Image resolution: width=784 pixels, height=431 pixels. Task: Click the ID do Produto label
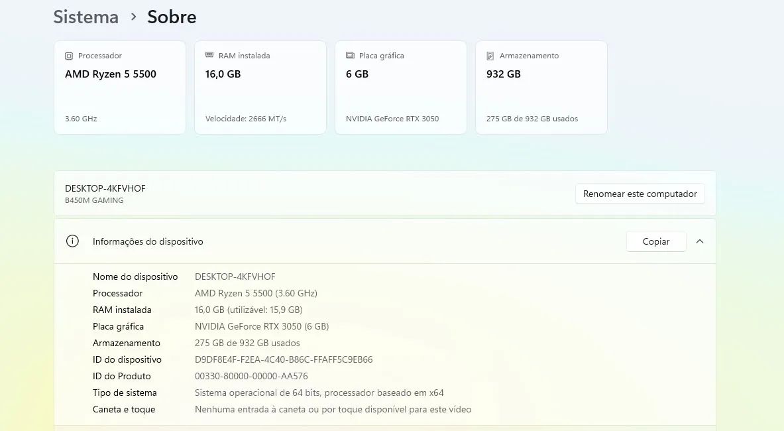[121, 376]
